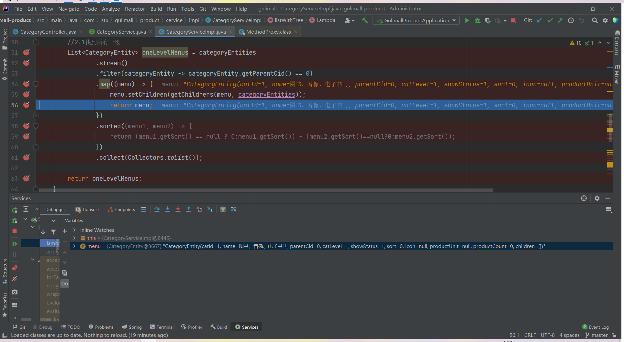Click the listWithTree breadcrumb
This screenshot has height=342, width=624.
pos(285,20)
